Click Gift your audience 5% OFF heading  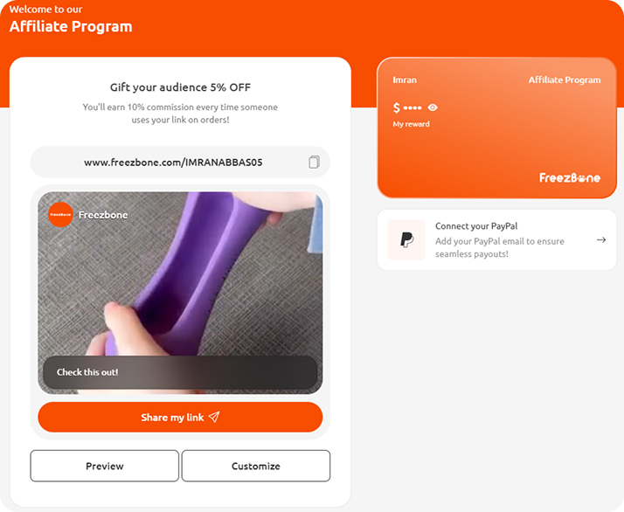click(x=180, y=87)
